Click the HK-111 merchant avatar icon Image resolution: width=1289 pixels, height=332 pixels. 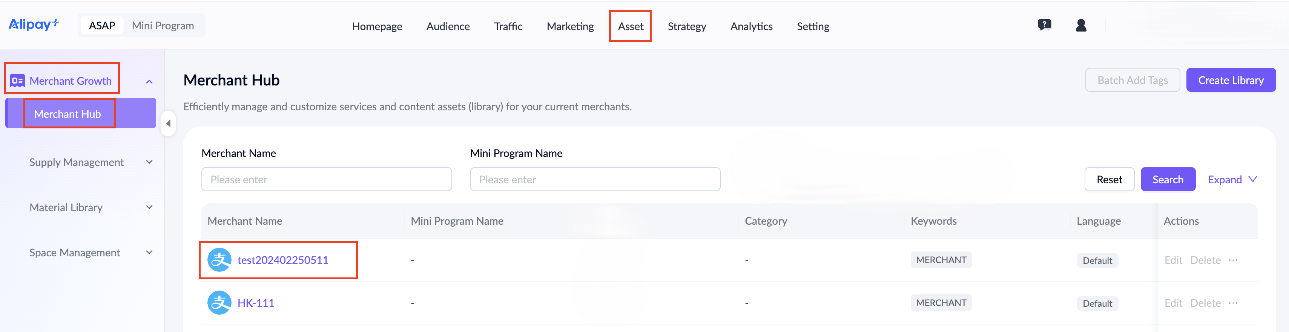(x=219, y=303)
